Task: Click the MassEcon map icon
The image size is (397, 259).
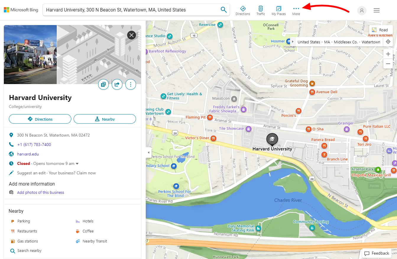Action: click(234, 98)
